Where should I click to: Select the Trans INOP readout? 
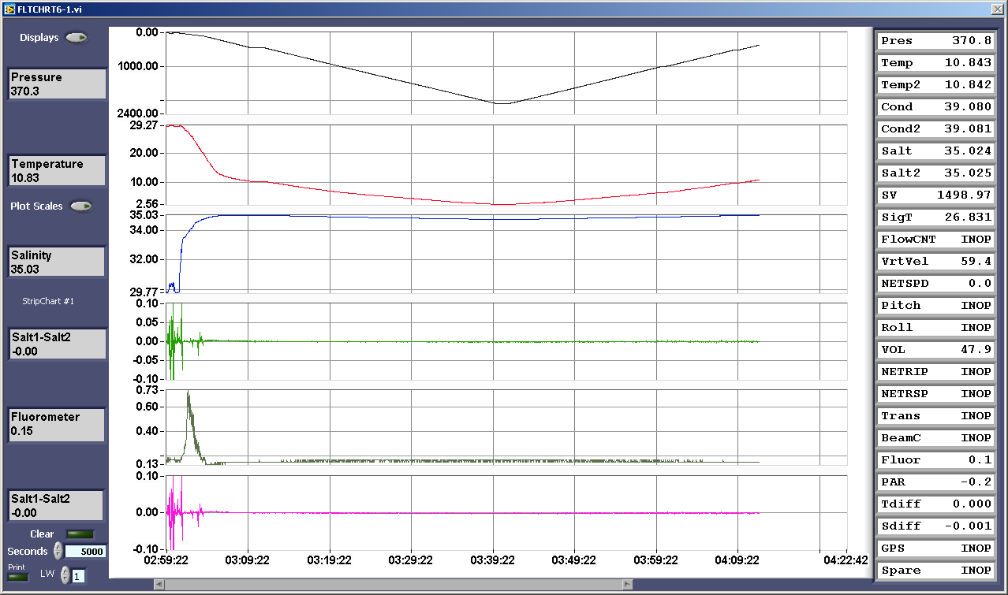click(x=936, y=416)
